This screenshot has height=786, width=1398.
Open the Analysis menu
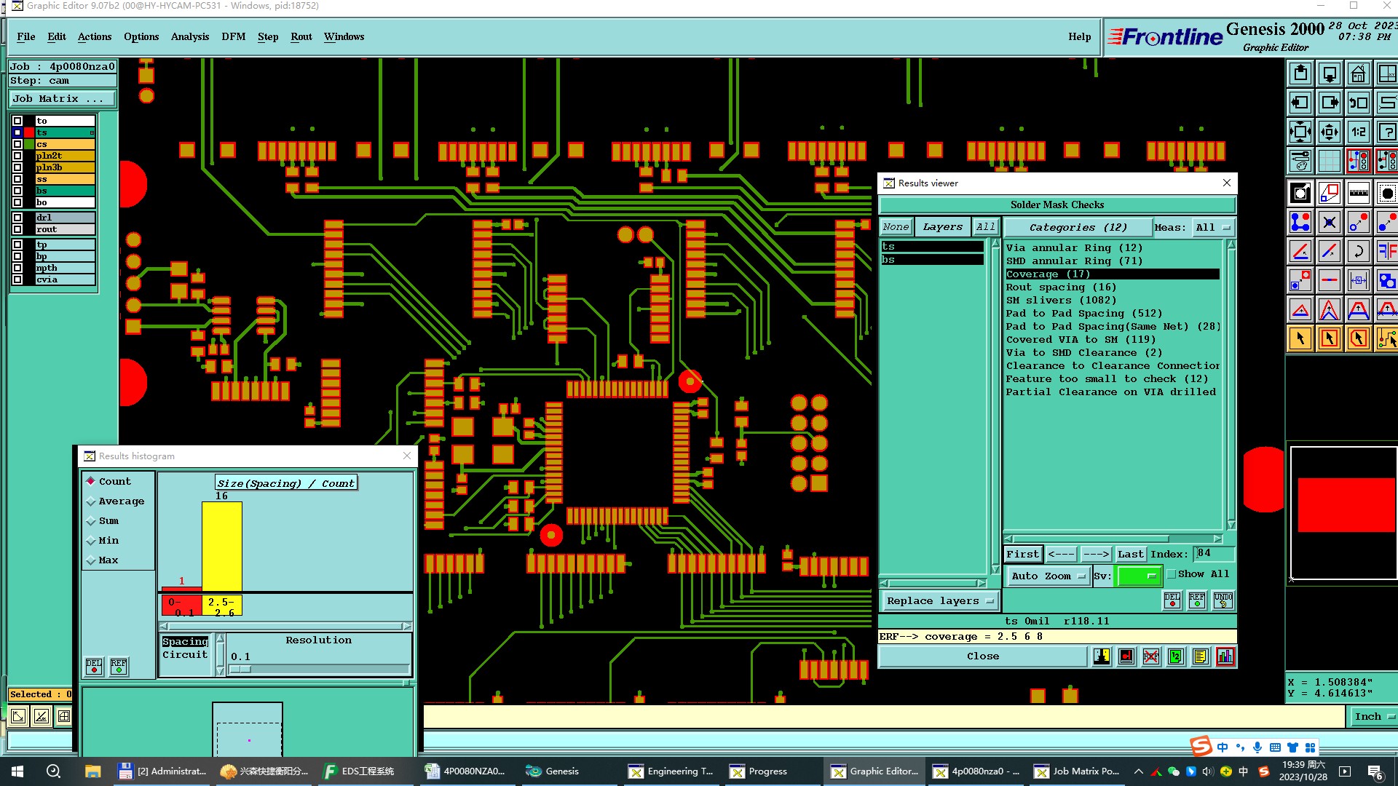(x=189, y=36)
